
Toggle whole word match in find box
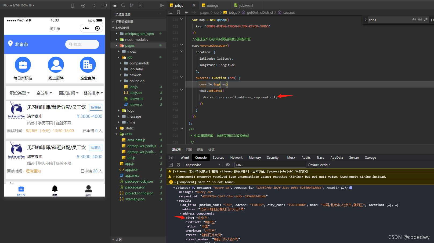coord(420,19)
